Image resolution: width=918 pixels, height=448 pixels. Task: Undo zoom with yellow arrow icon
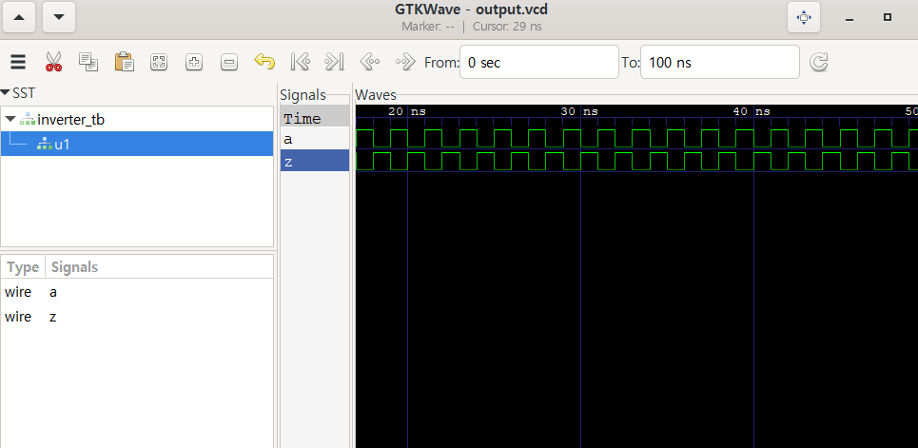[x=264, y=61]
